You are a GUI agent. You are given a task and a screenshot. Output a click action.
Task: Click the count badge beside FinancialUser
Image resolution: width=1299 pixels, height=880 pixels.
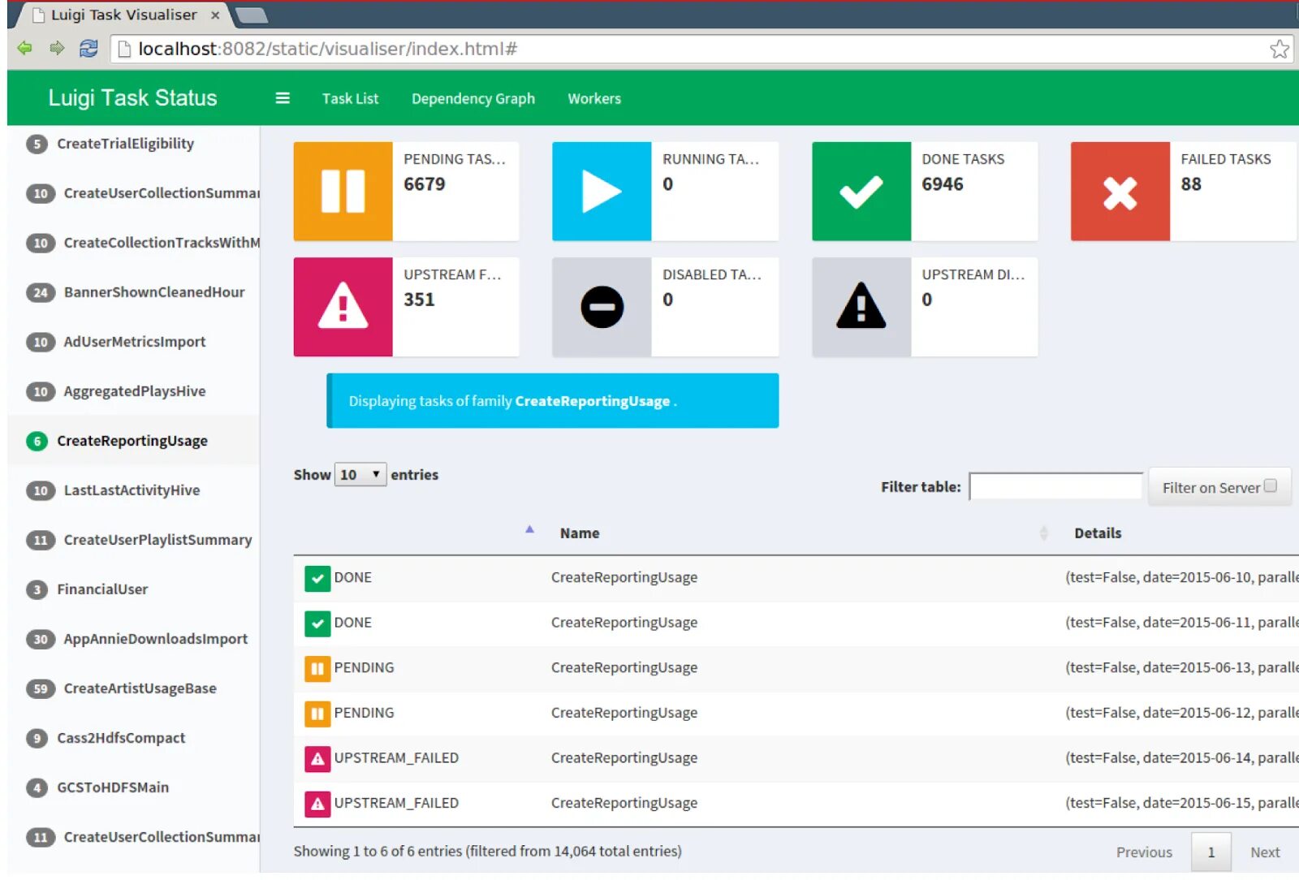[37, 589]
